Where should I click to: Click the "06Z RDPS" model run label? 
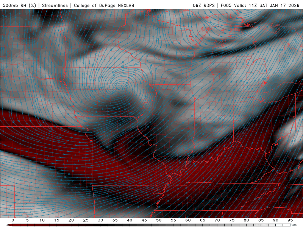point(204,5)
